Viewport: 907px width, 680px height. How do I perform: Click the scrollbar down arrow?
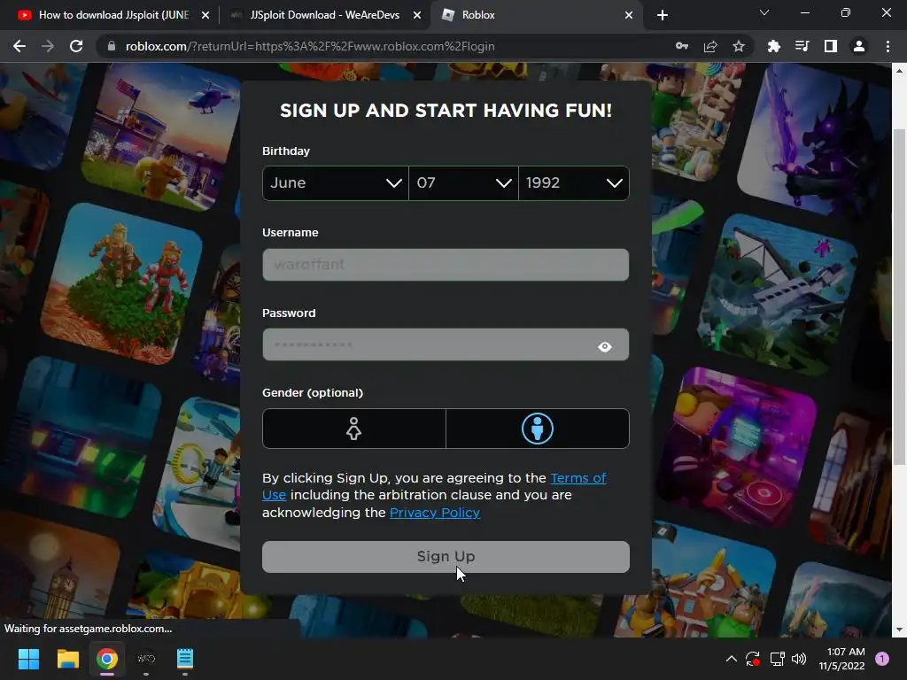coord(899,630)
